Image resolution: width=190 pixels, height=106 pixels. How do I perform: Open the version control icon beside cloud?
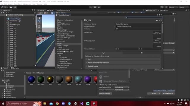pyautogui.click(x=15, y=7)
